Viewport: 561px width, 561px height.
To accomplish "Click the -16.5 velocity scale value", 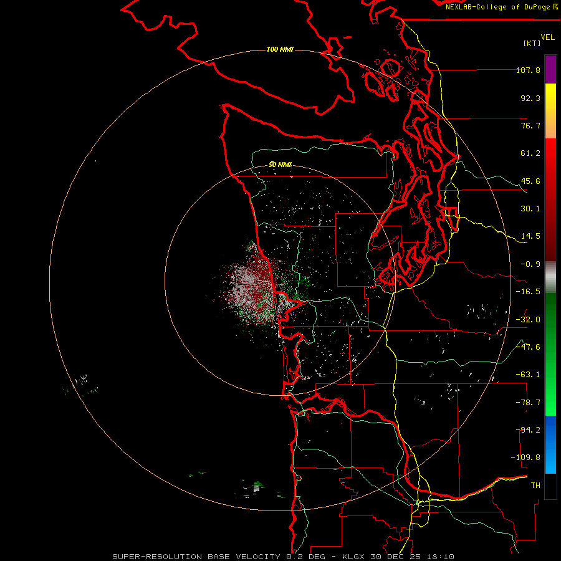I will point(528,292).
